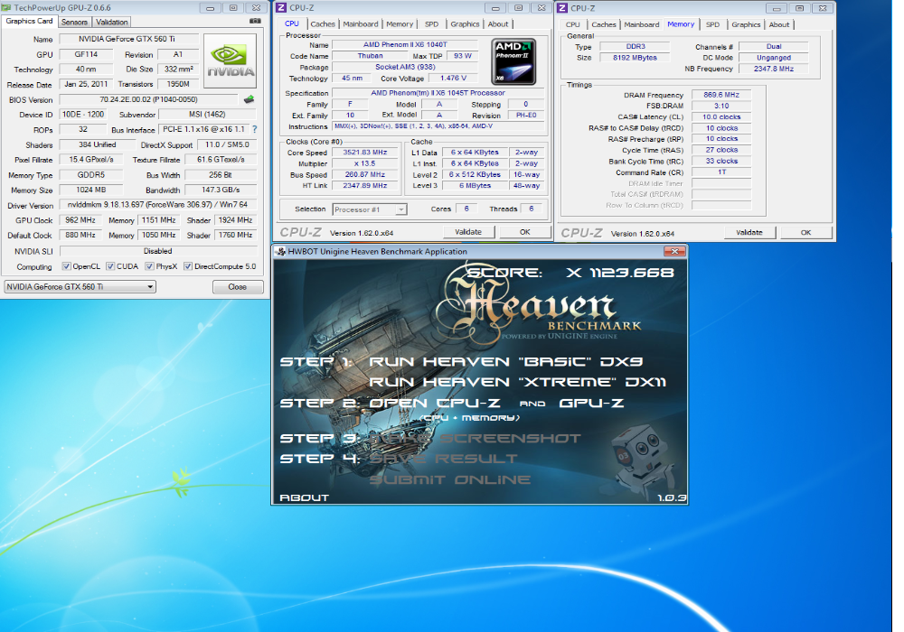Open the NVIDIA GeForce GTX 560 Ti dropdown
Viewport: 904px width, 632px height.
80,286
